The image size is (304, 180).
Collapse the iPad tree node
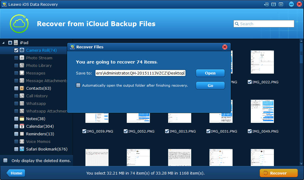pyautogui.click(x=3, y=43)
